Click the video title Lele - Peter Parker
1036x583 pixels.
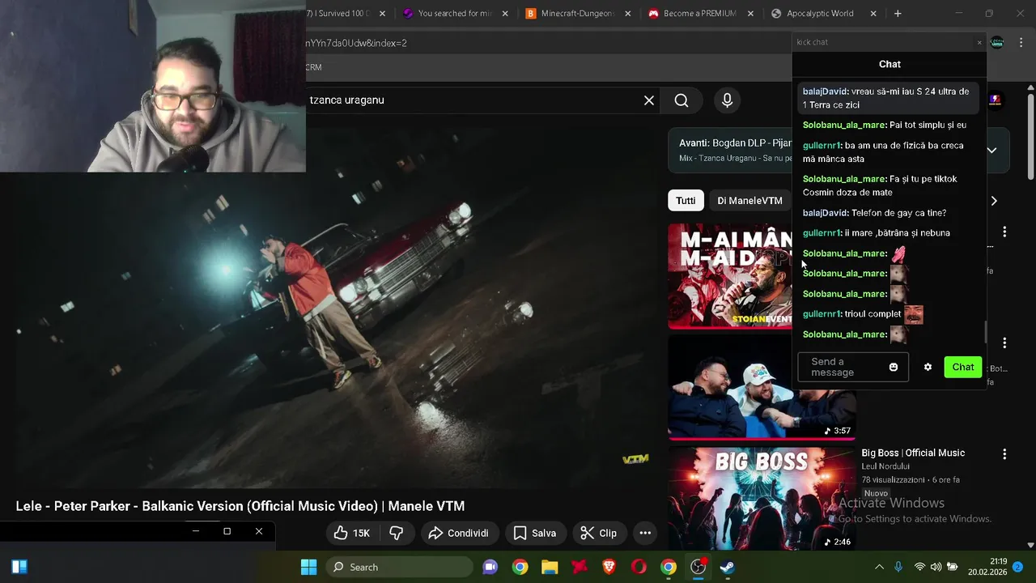click(x=240, y=506)
